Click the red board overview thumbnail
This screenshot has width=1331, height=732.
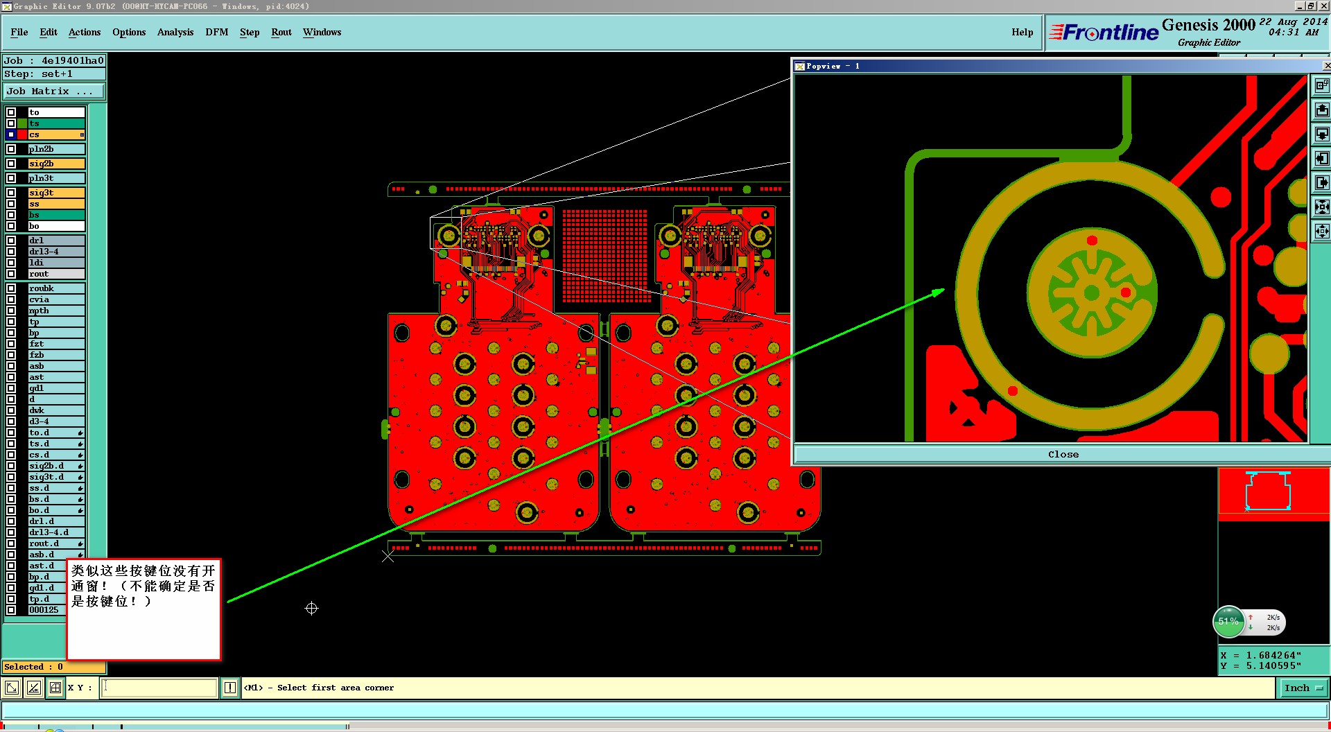(x=1274, y=494)
